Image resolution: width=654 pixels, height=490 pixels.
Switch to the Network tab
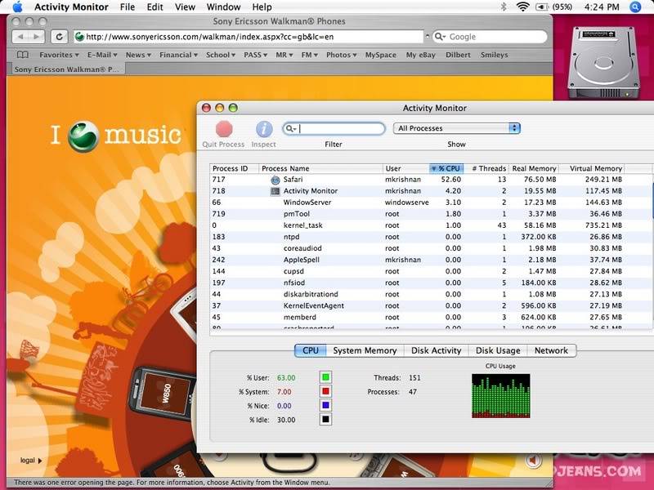click(551, 350)
